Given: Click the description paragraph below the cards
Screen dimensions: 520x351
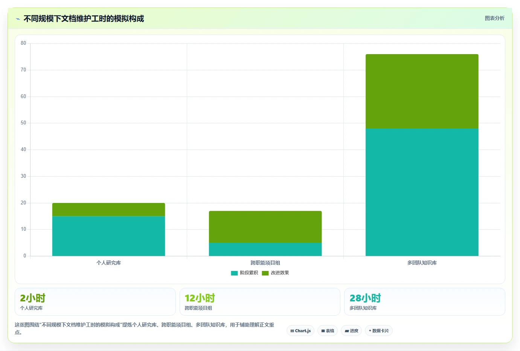Looking at the screenshot, I should [x=145, y=328].
